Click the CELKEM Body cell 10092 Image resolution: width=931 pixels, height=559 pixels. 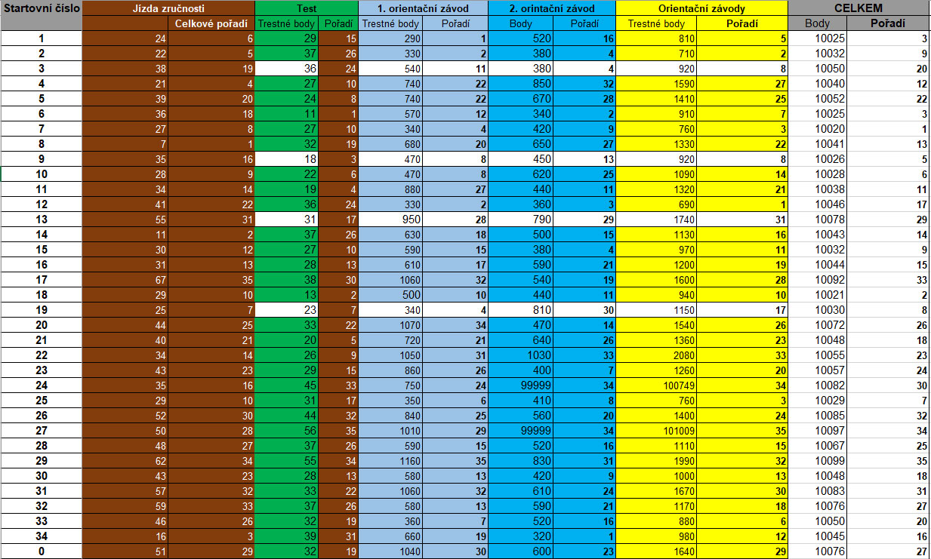tap(818, 279)
